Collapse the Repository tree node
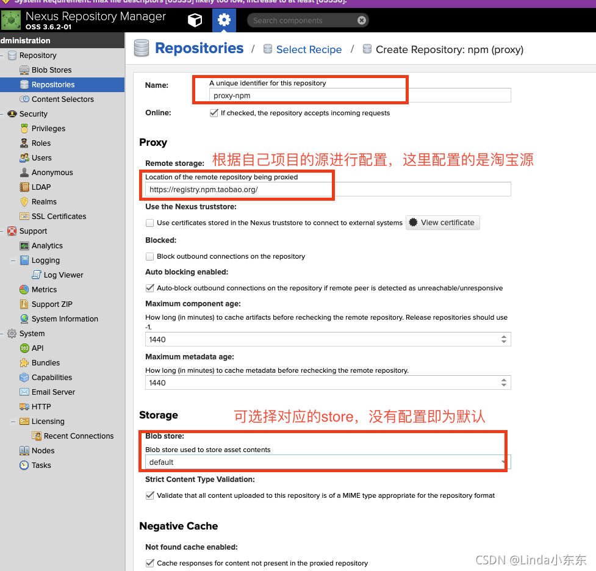 click(x=2, y=56)
